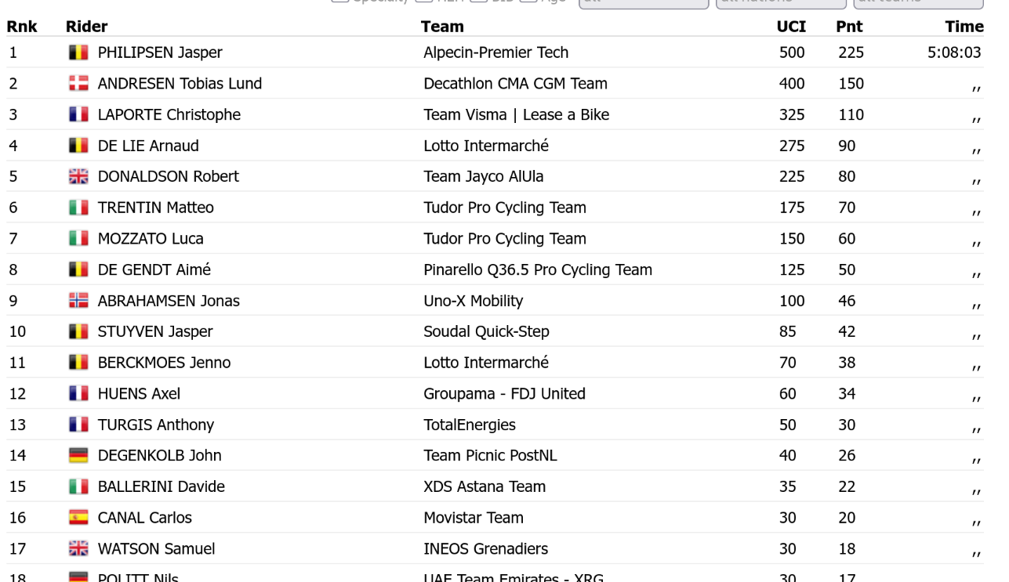Open rider page for DE LIE Arnaud
The height and width of the screenshot is (582, 1009).
(148, 146)
